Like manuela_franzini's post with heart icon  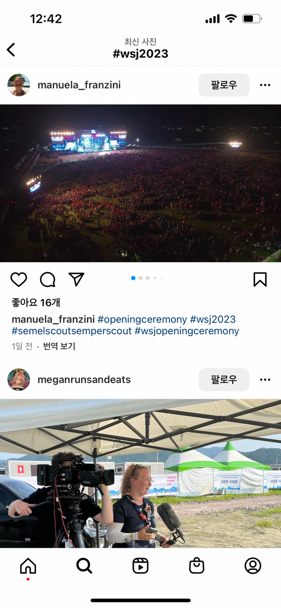[x=19, y=279]
